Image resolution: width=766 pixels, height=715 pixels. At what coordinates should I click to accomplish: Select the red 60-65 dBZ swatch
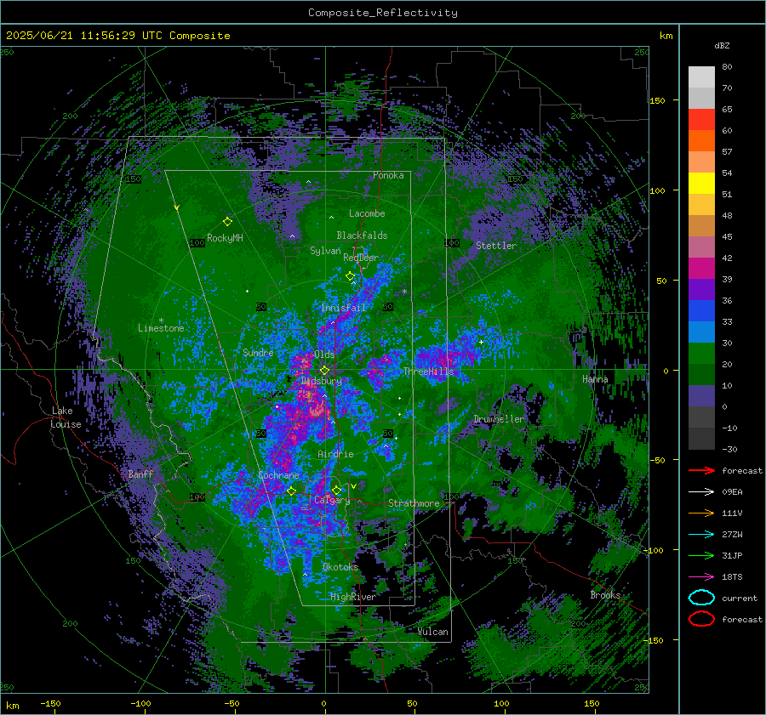pos(701,120)
